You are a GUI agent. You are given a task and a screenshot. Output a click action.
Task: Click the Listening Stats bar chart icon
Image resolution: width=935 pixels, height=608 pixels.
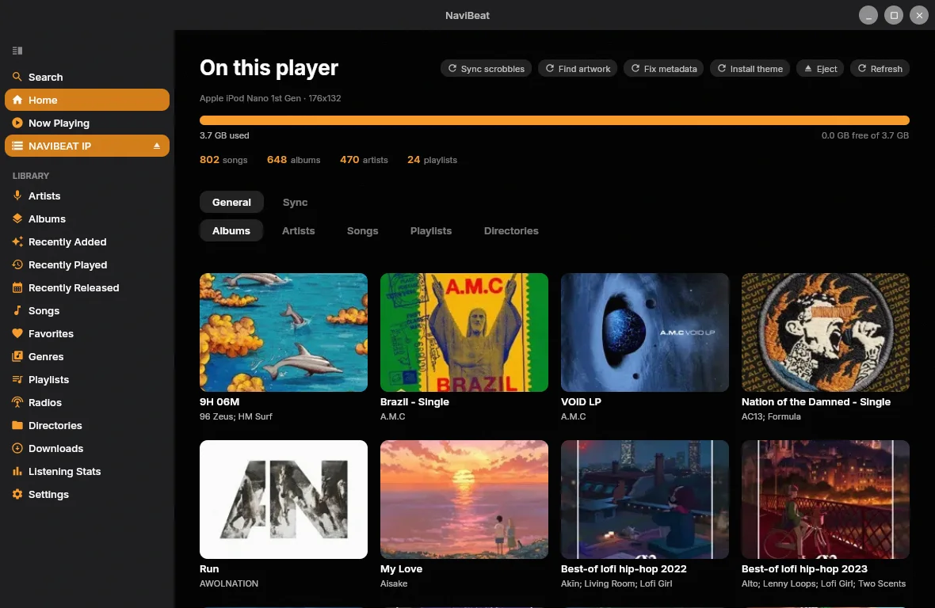click(17, 471)
